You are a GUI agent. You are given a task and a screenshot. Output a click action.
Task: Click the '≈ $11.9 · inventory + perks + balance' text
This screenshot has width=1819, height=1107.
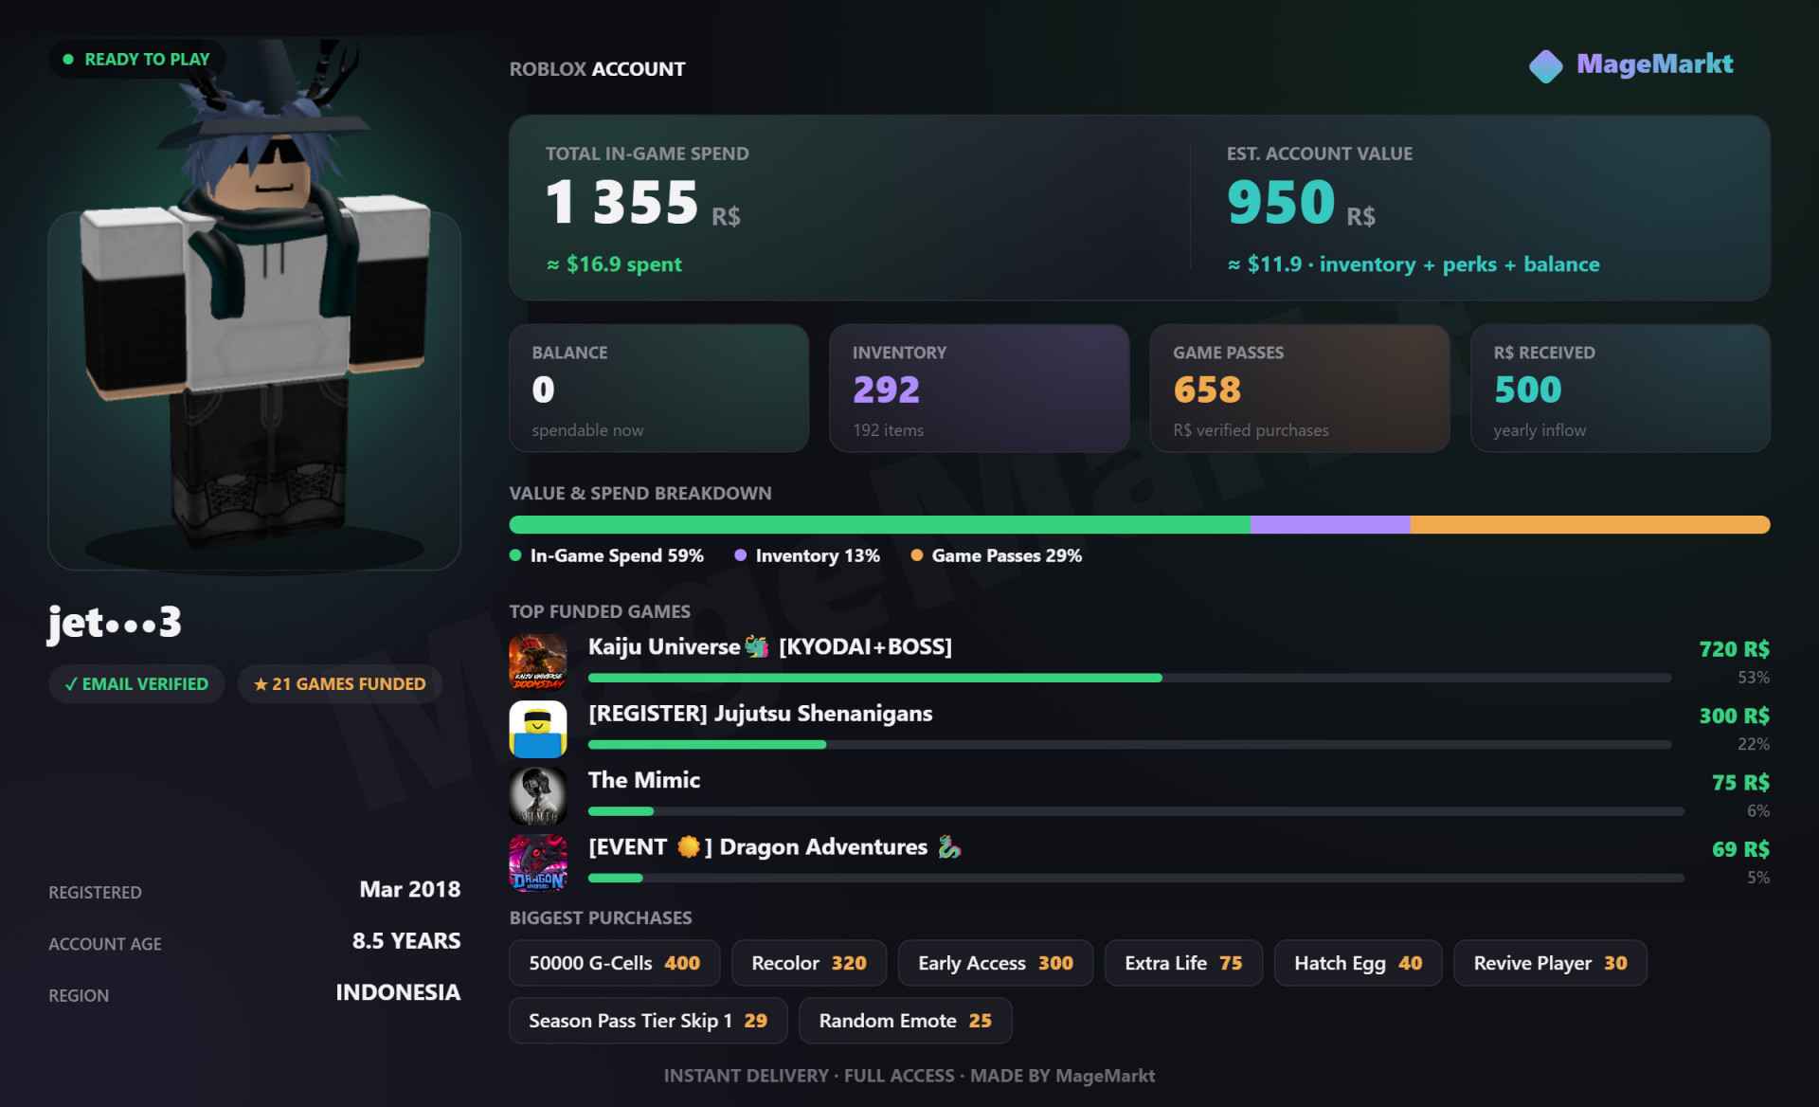[x=1414, y=264]
